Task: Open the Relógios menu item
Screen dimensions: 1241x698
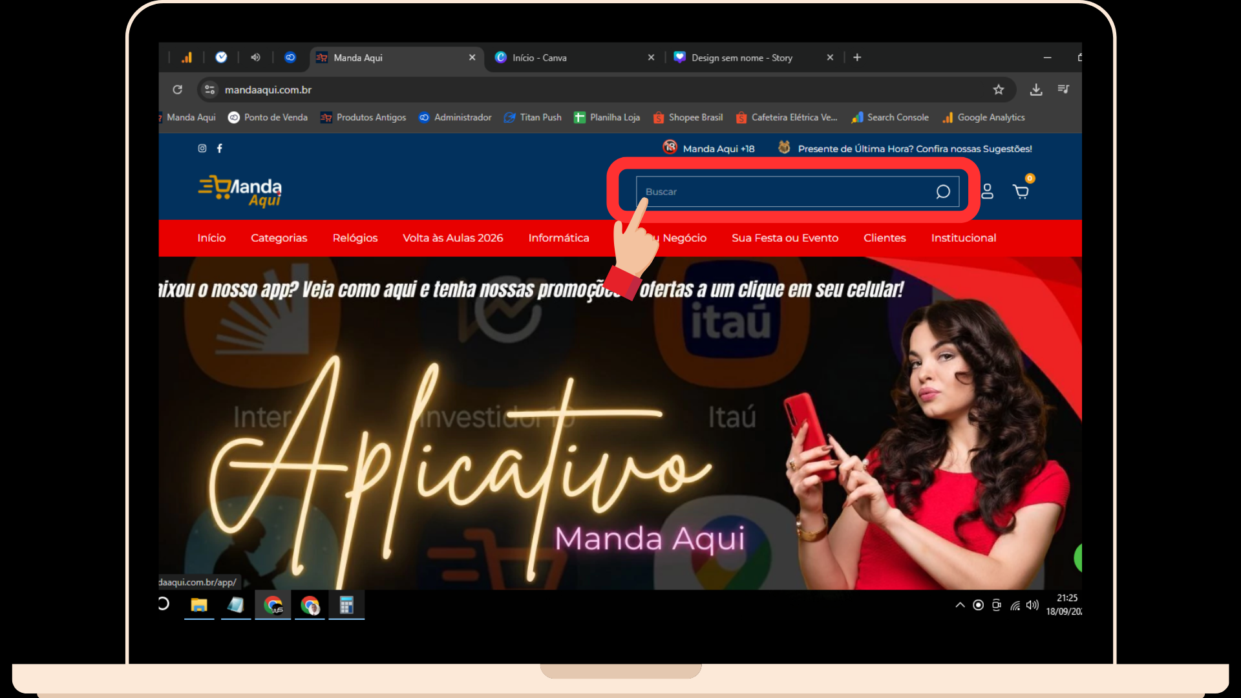Action: click(x=355, y=238)
